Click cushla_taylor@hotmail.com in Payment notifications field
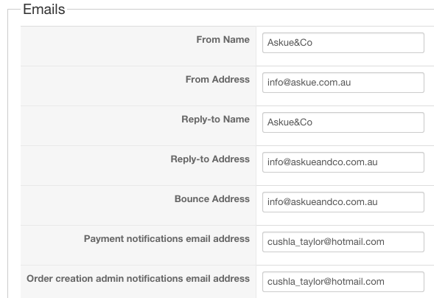The image size is (434, 298). point(326,242)
